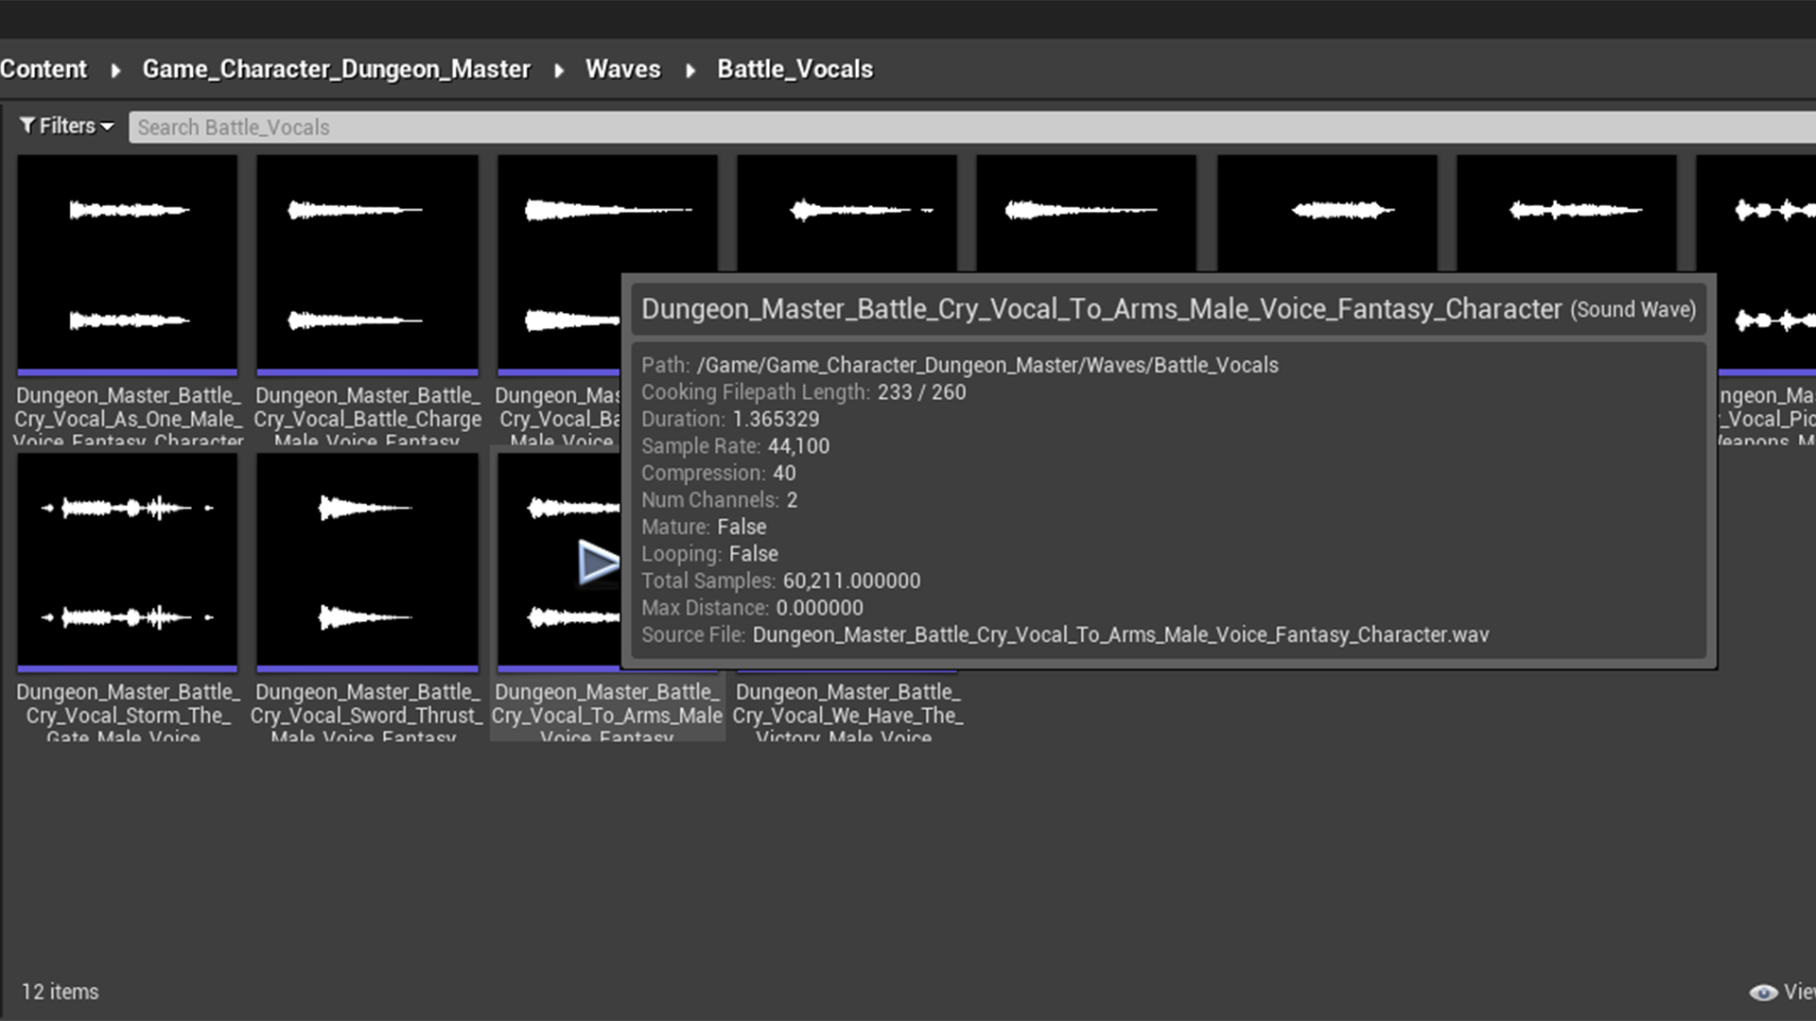Viewport: 1816px width, 1021px height.
Task: Open View options eye icon
Action: tap(1763, 992)
